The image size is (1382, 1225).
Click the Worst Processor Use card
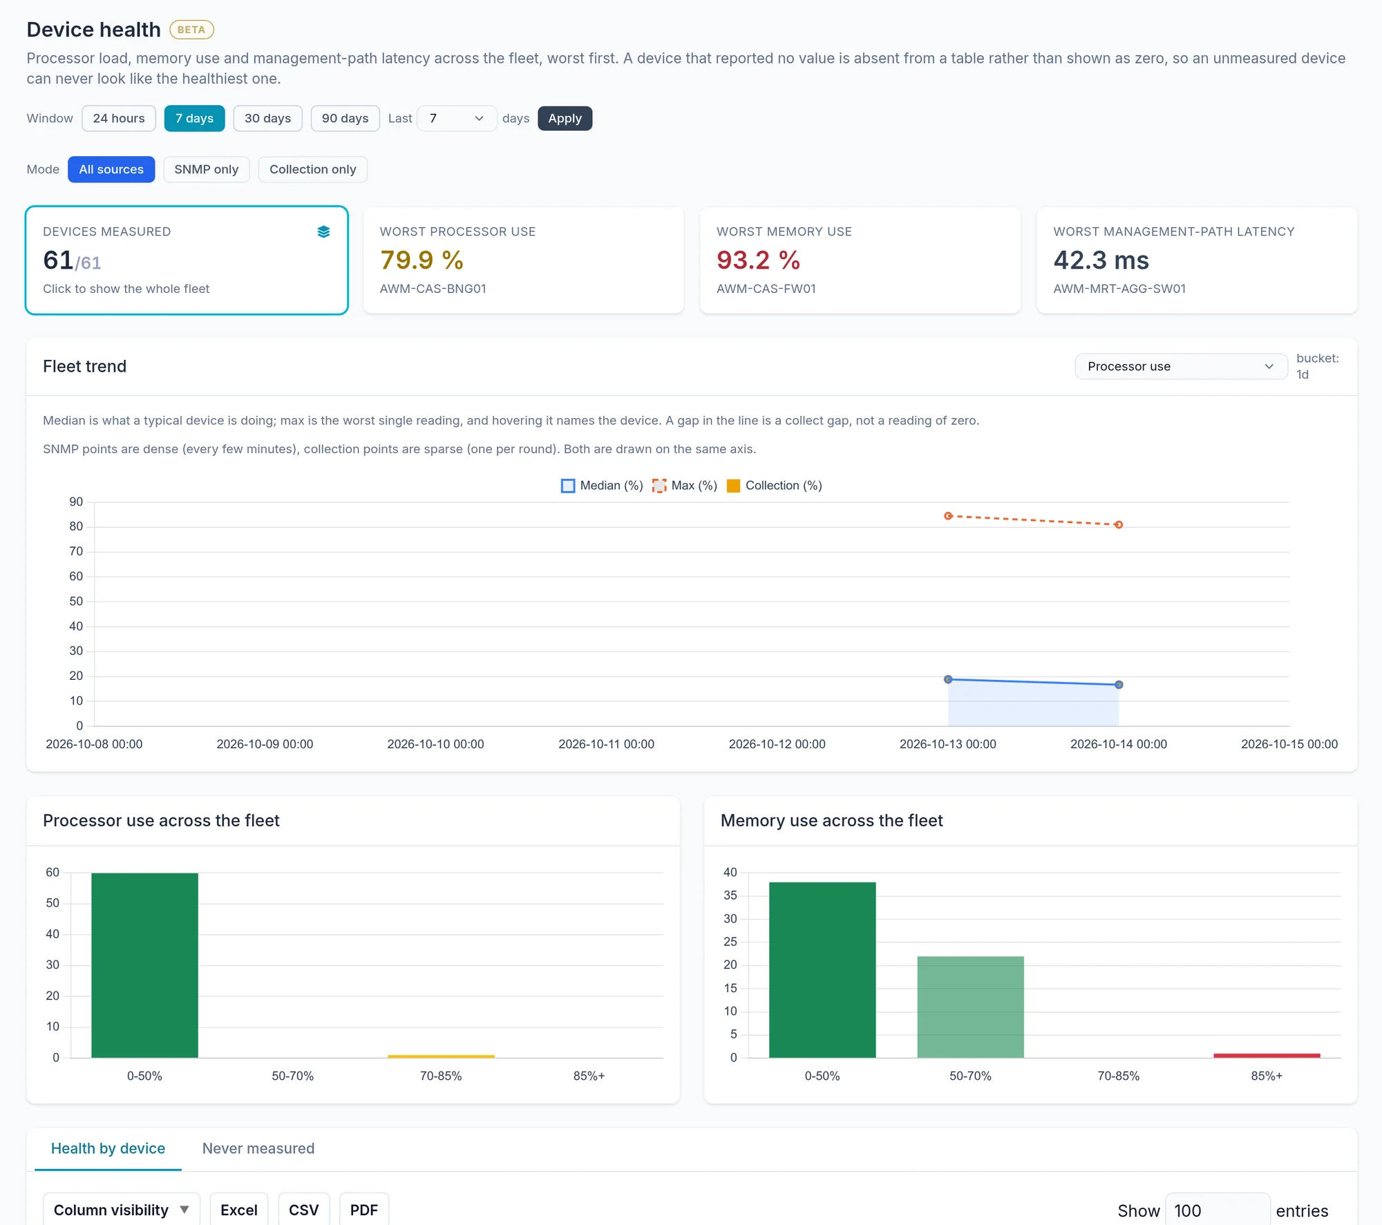(x=523, y=260)
